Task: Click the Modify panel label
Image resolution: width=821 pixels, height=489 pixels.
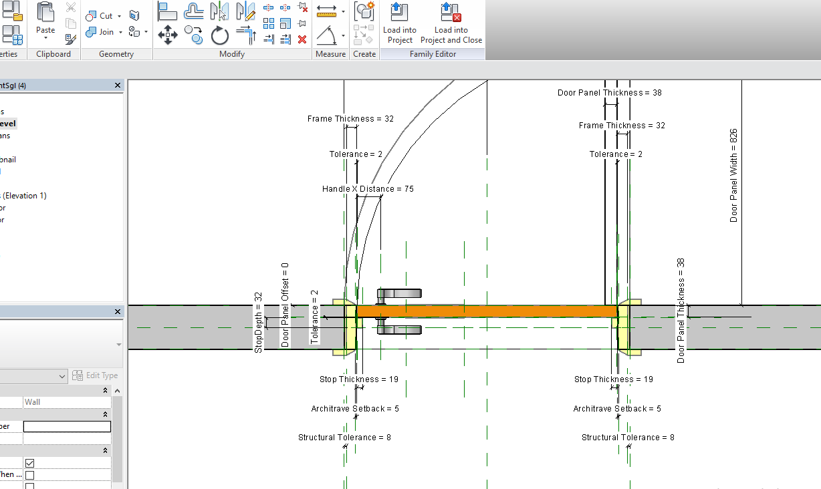Action: coord(232,54)
